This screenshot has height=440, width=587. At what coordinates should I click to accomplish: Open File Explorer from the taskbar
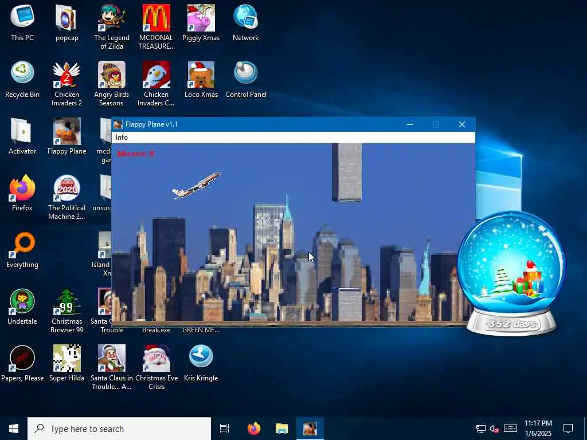click(282, 429)
